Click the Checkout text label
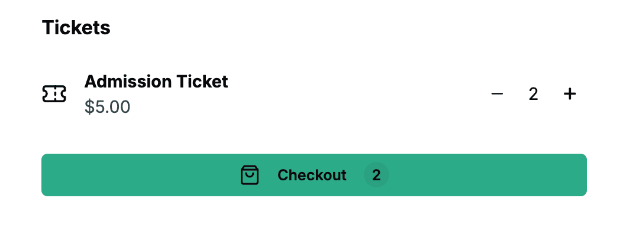Viewport: 633px width, 227px height. pos(312,175)
